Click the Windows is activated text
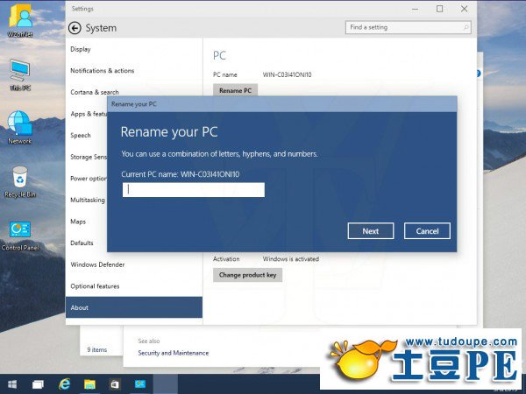Screen dimensions: 526x394 pos(291,258)
